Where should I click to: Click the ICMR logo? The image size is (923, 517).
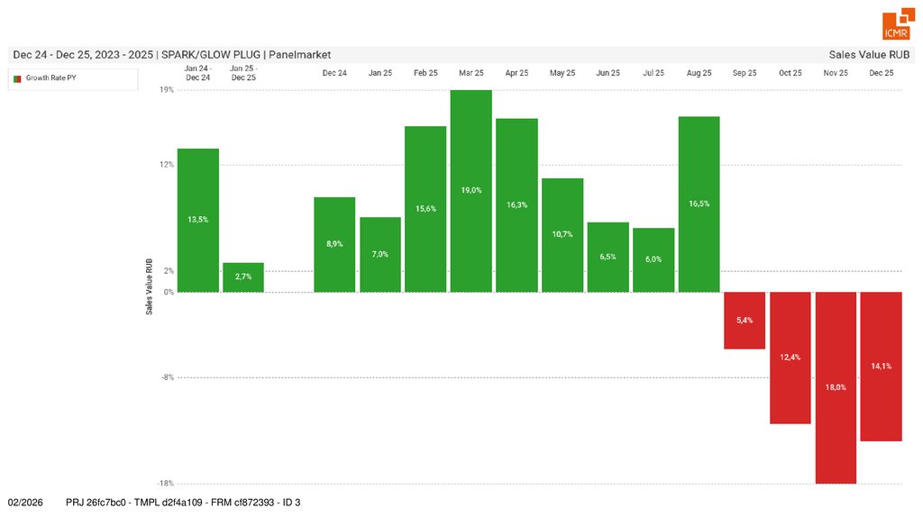899,25
